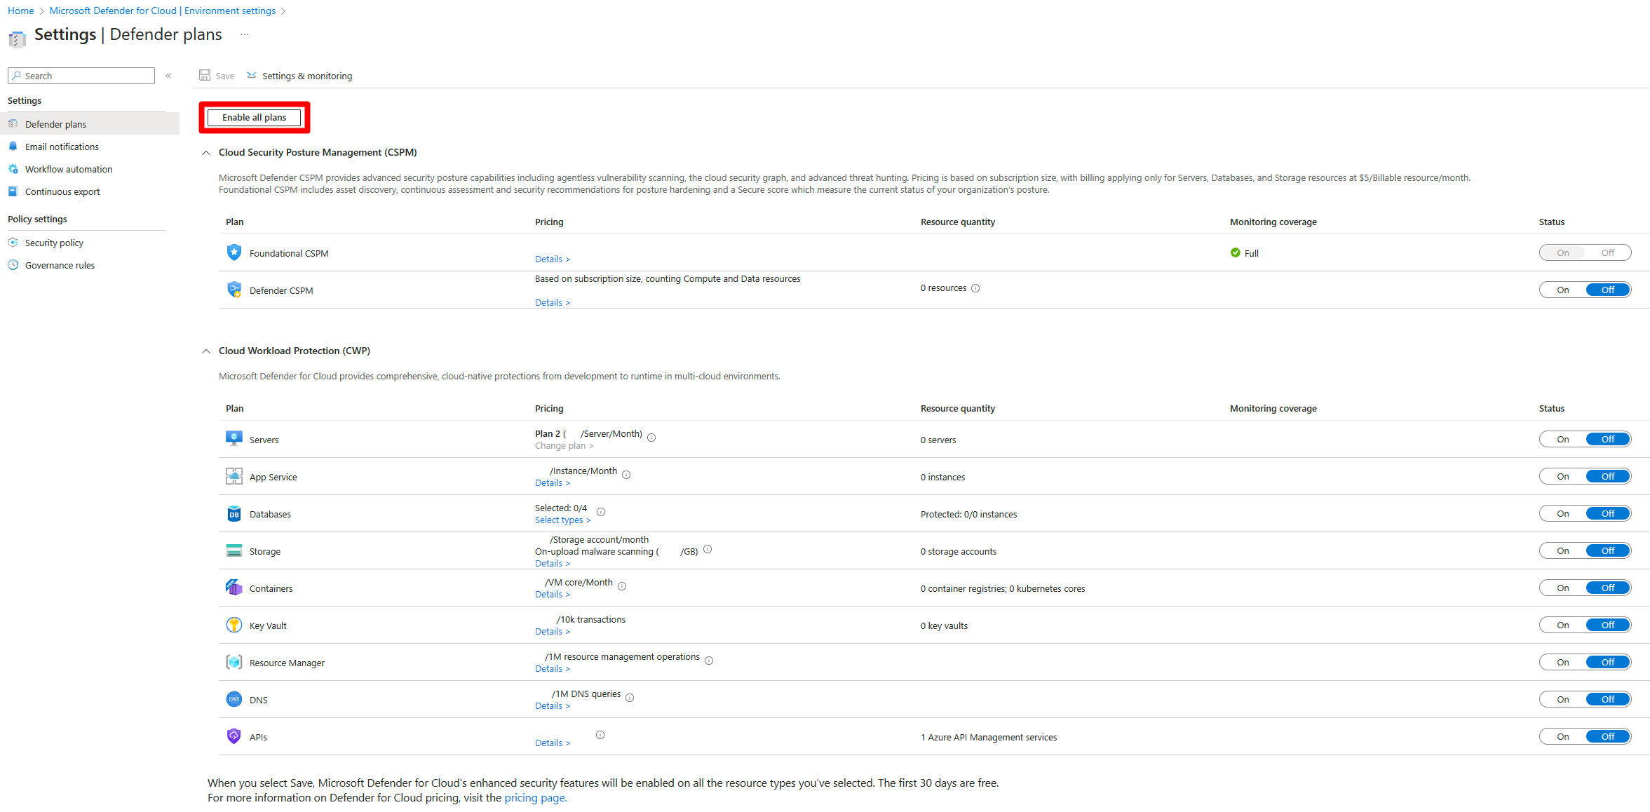This screenshot has width=1650, height=812.
Task: Click the DNS plan icon
Action: [x=234, y=699]
